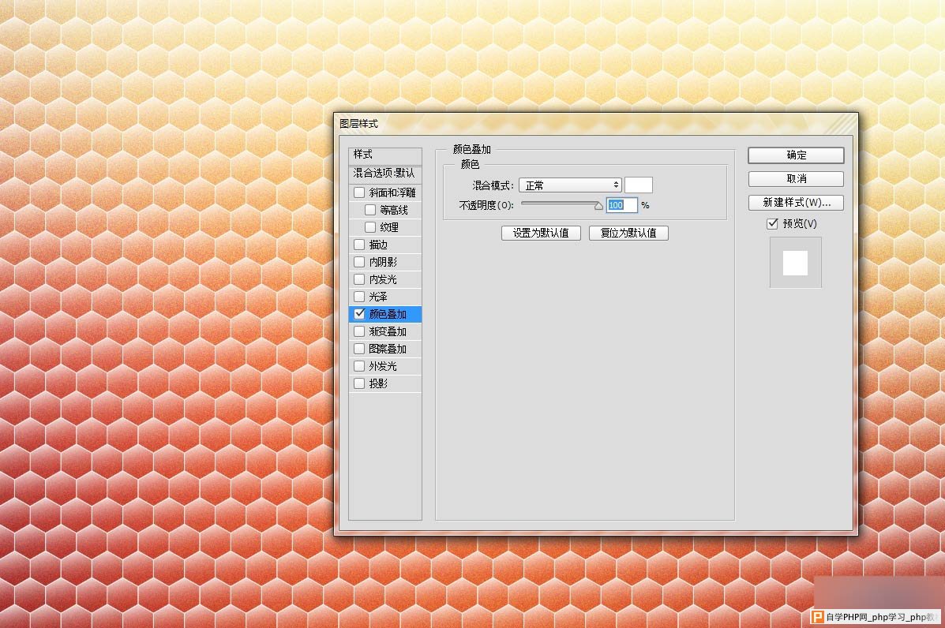Select the 混合选项:默认 row
Image resolution: width=945 pixels, height=628 pixels.
[x=385, y=174]
